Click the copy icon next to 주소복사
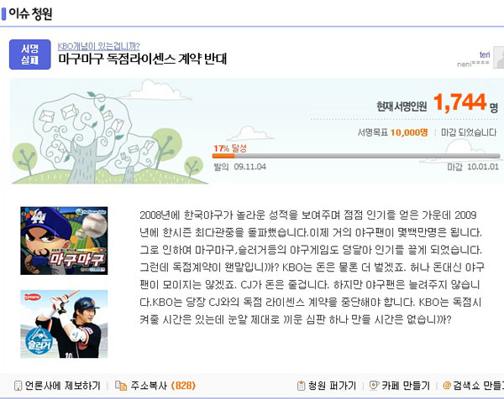 (x=121, y=386)
